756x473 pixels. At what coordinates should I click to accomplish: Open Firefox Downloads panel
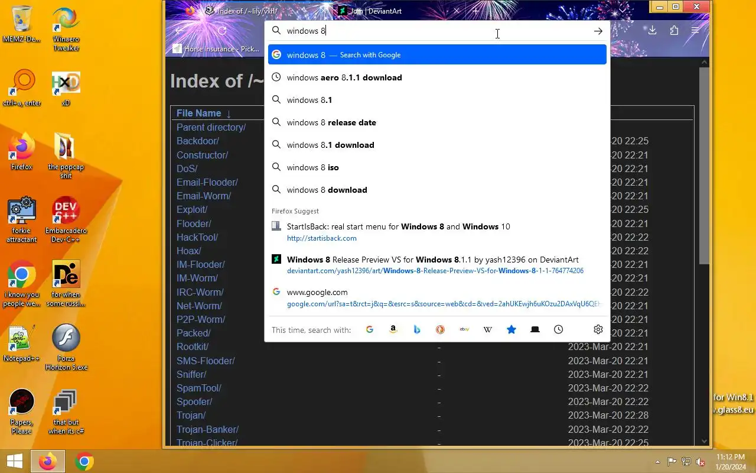652,30
